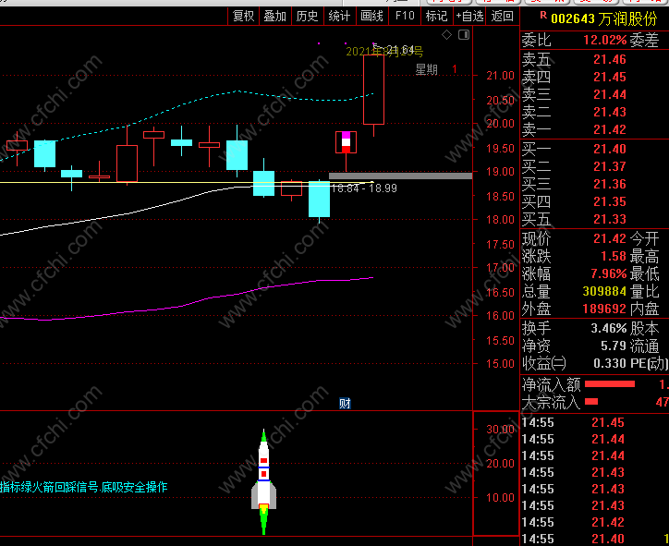This screenshot has width=669, height=546.
Task: Click the 卖一 price 21.42
Action: pos(610,129)
